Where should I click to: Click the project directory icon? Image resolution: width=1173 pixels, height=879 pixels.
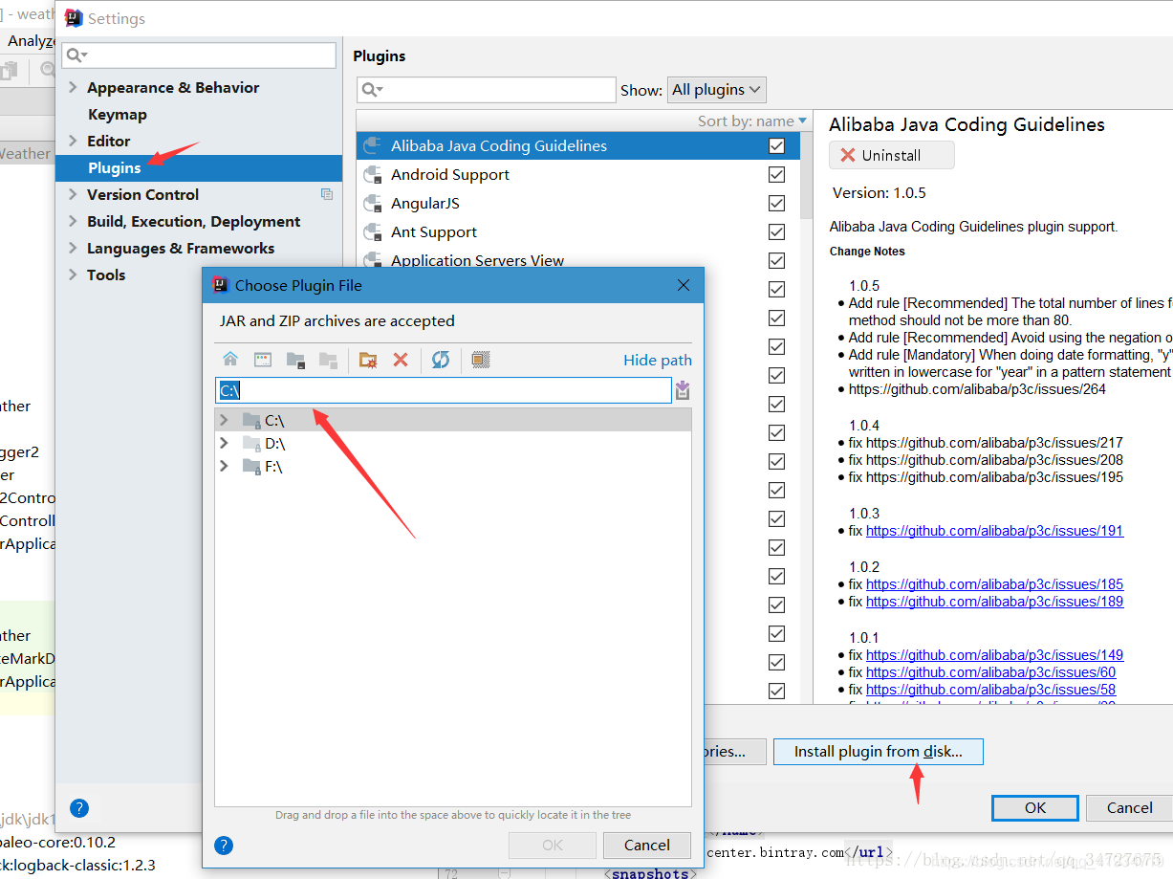tap(295, 360)
